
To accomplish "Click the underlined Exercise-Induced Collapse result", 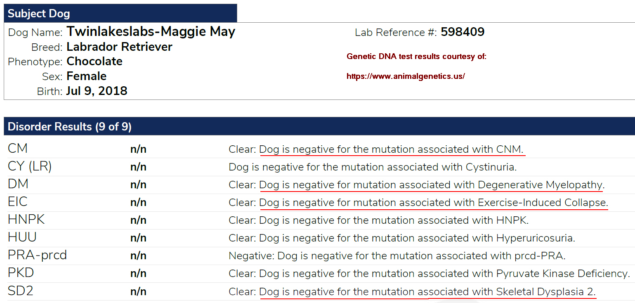I will pos(433,203).
